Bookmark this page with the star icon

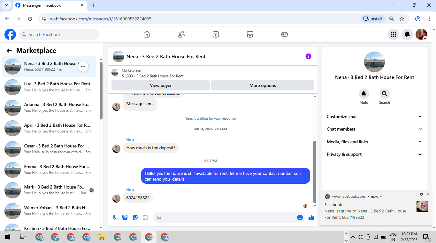pyautogui.click(x=402, y=19)
